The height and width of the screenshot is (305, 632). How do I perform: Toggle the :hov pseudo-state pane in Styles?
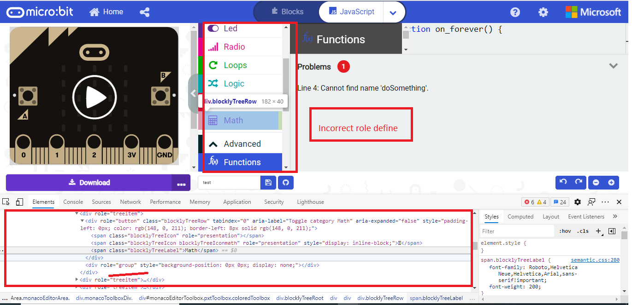coord(566,231)
